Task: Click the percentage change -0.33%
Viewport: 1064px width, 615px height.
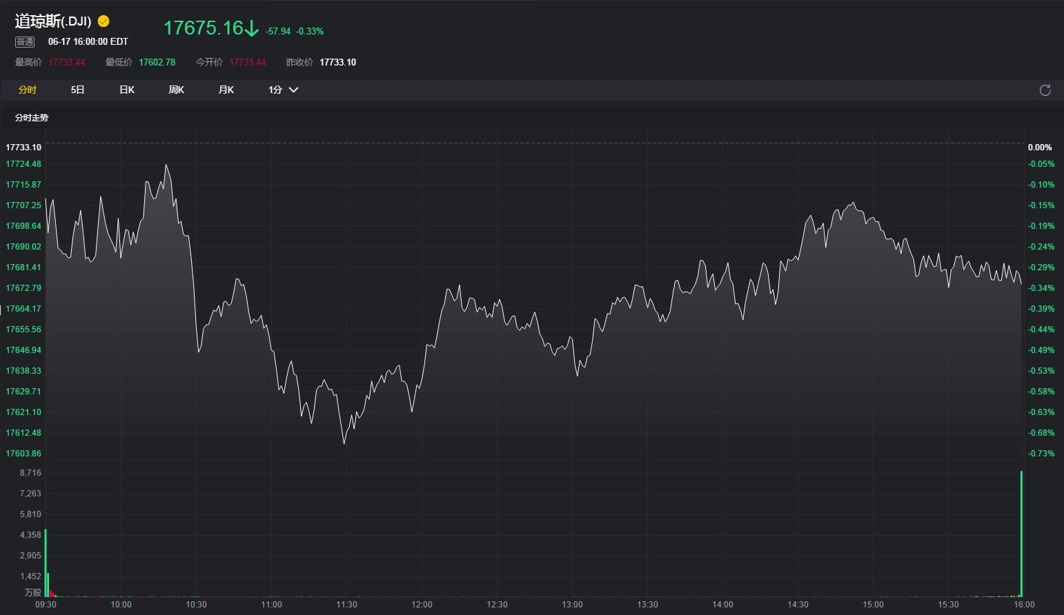Action: [310, 31]
